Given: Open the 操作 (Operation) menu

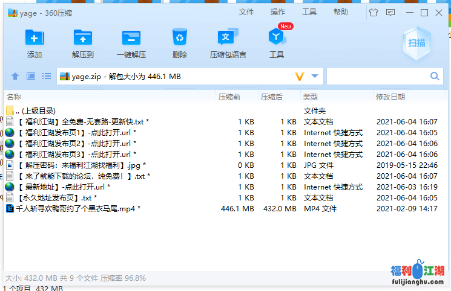Looking at the screenshot, I should pyautogui.click(x=278, y=12).
